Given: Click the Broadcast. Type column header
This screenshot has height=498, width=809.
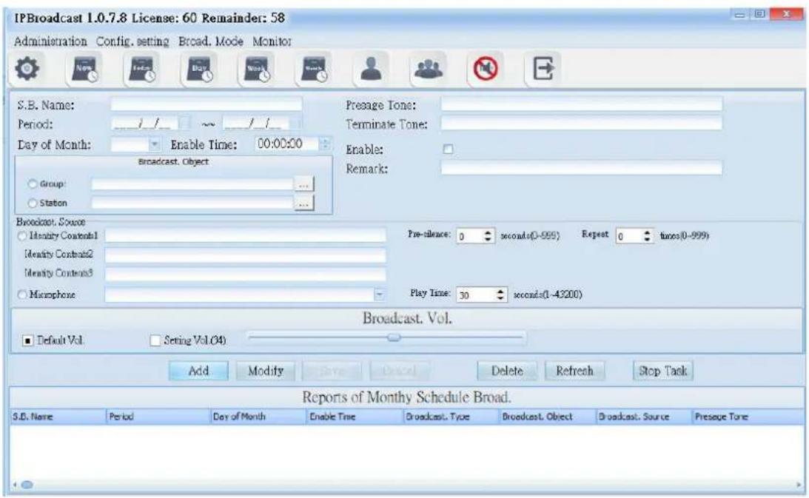Looking at the screenshot, I should click(452, 417).
